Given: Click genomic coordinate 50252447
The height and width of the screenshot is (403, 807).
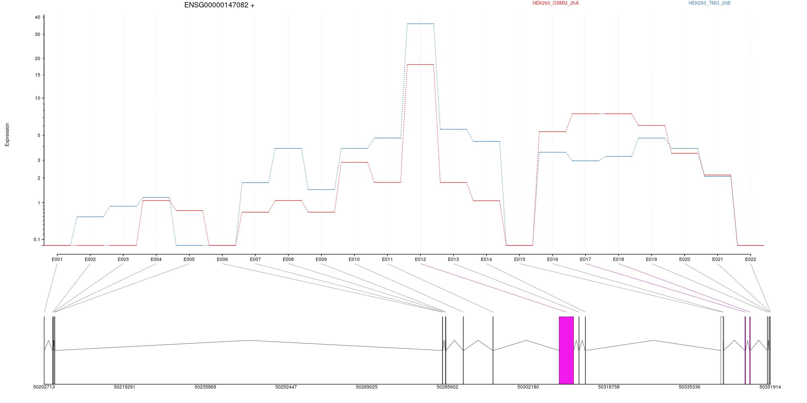Looking at the screenshot, I should (286, 387).
